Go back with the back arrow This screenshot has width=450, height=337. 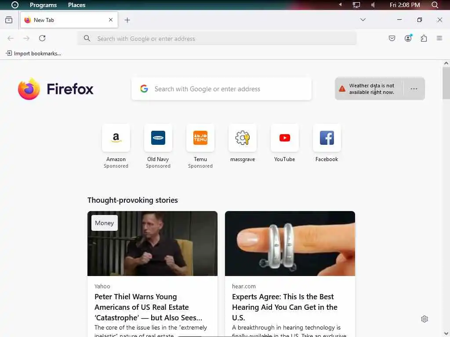click(11, 39)
